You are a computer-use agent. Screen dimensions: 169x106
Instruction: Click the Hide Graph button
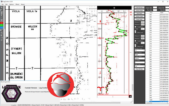(x=139, y=13)
